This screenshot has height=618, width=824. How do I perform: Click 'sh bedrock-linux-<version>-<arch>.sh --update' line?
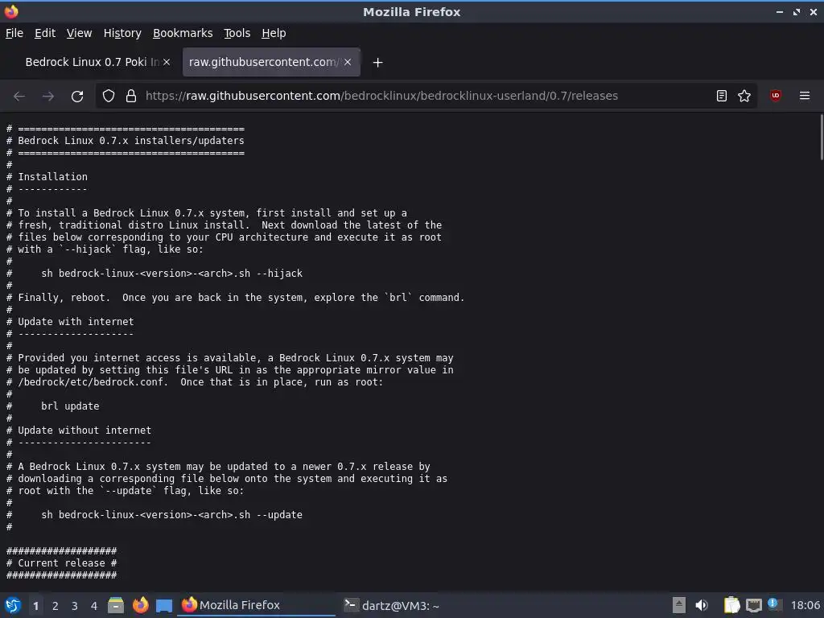point(172,515)
